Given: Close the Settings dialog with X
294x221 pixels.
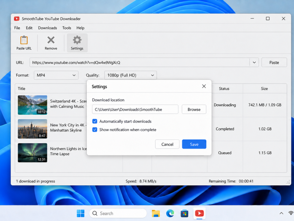Looking at the screenshot, I should point(204,86).
